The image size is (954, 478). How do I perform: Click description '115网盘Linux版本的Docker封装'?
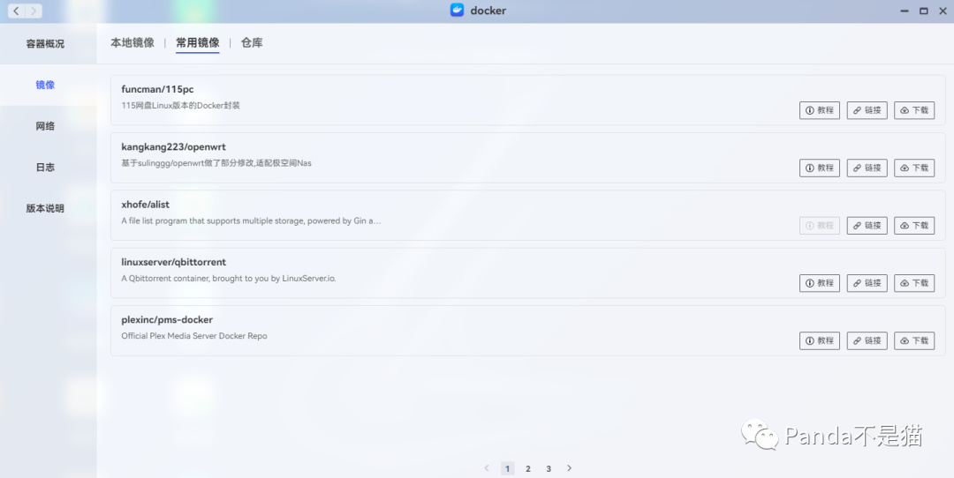(181, 106)
